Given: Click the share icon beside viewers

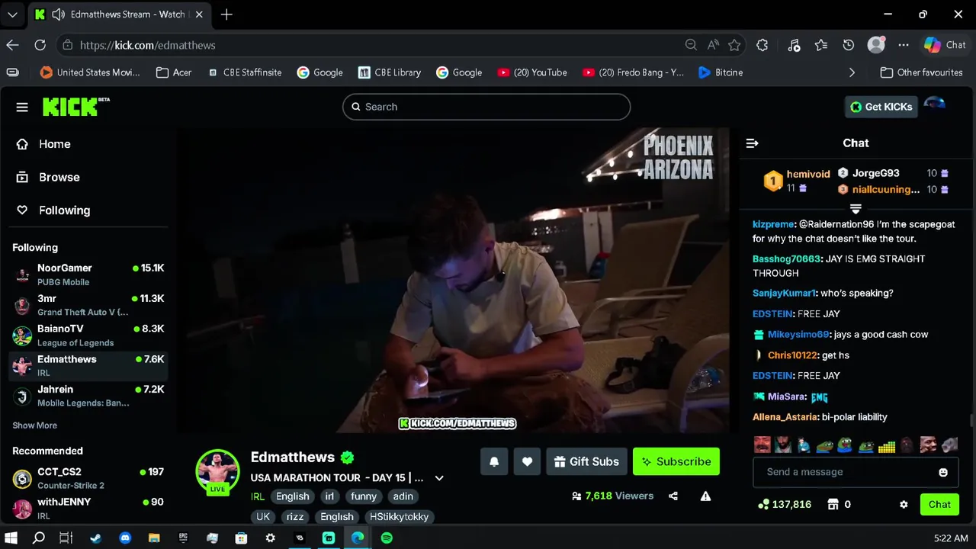Looking at the screenshot, I should coord(673,496).
